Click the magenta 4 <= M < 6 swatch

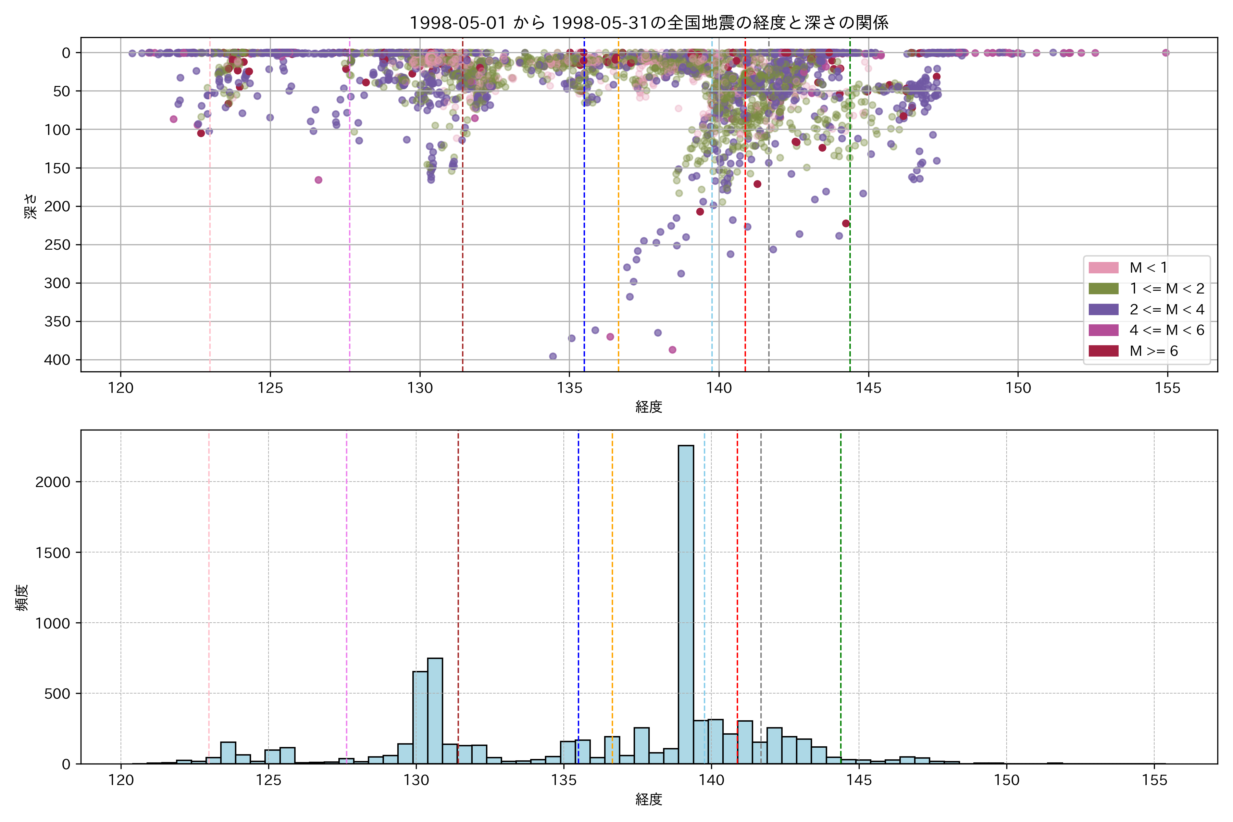(1103, 330)
